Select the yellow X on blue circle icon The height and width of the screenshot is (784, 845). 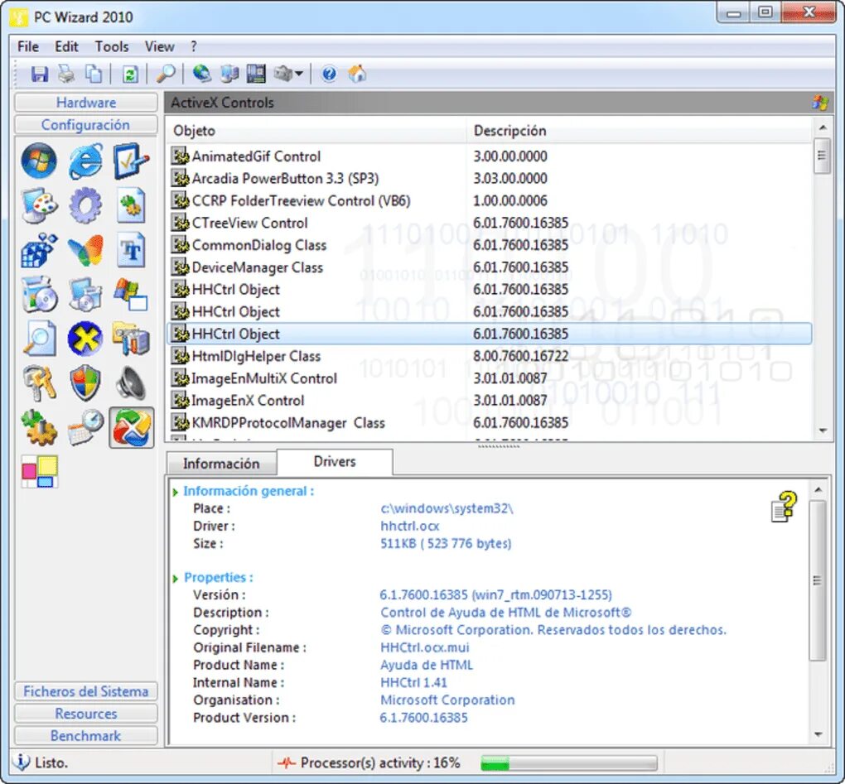pyautogui.click(x=85, y=339)
